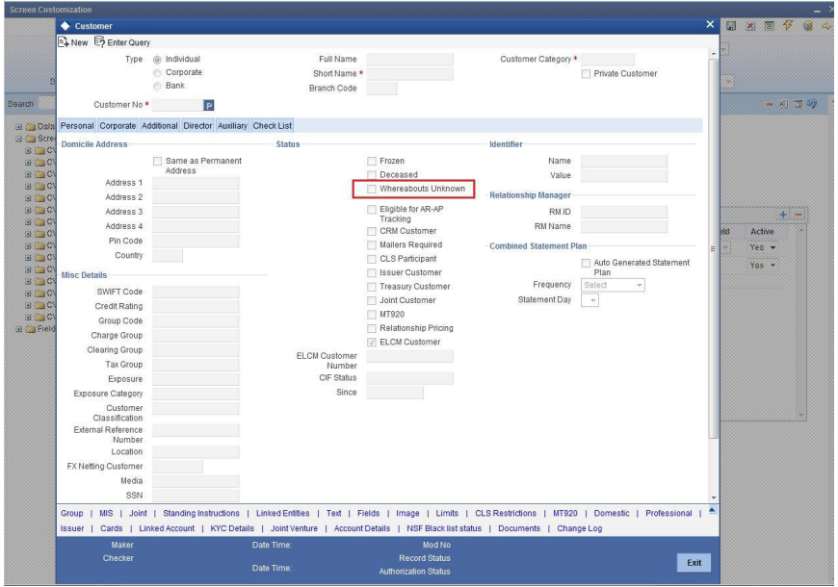
Task: Click the Short Name input field
Action: click(410, 74)
